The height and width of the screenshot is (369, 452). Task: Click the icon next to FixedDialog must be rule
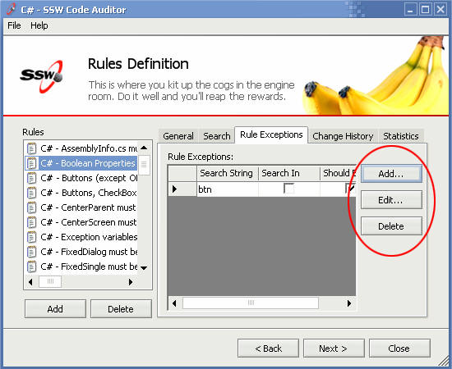pyautogui.click(x=31, y=252)
